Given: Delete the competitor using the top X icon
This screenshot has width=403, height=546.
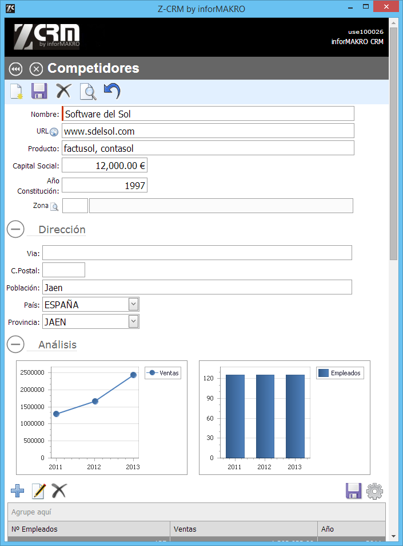Looking at the screenshot, I should click(63, 91).
